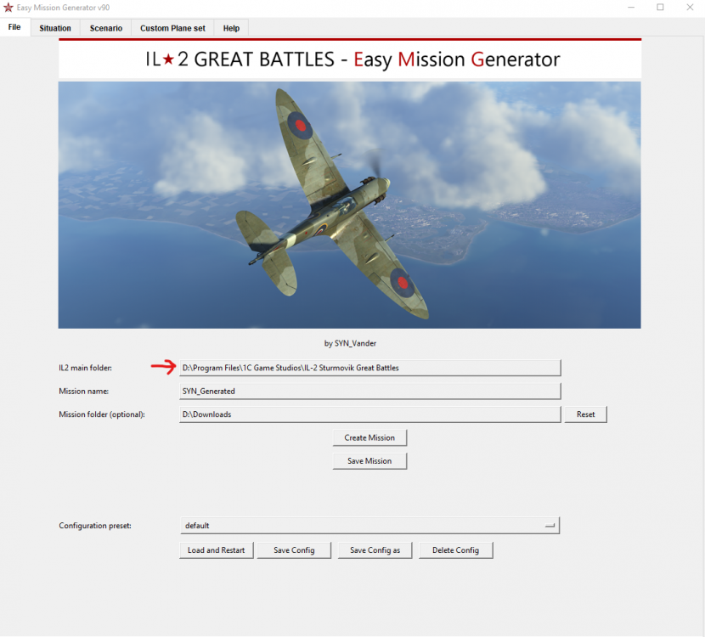
Task: Open the Help tab
Action: coord(230,27)
